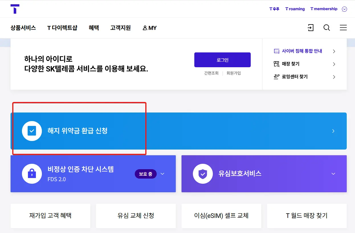Click the 로그인 button
The image size is (355, 233).
pyautogui.click(x=223, y=60)
